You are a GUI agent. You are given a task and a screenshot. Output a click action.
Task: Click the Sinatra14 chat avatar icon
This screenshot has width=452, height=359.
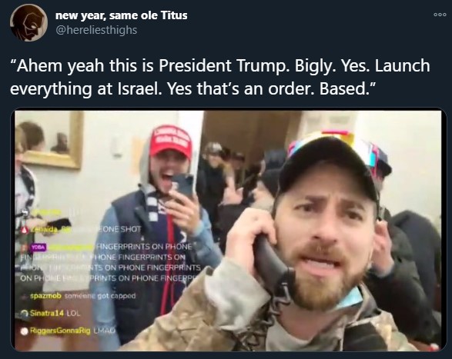[x=25, y=313]
